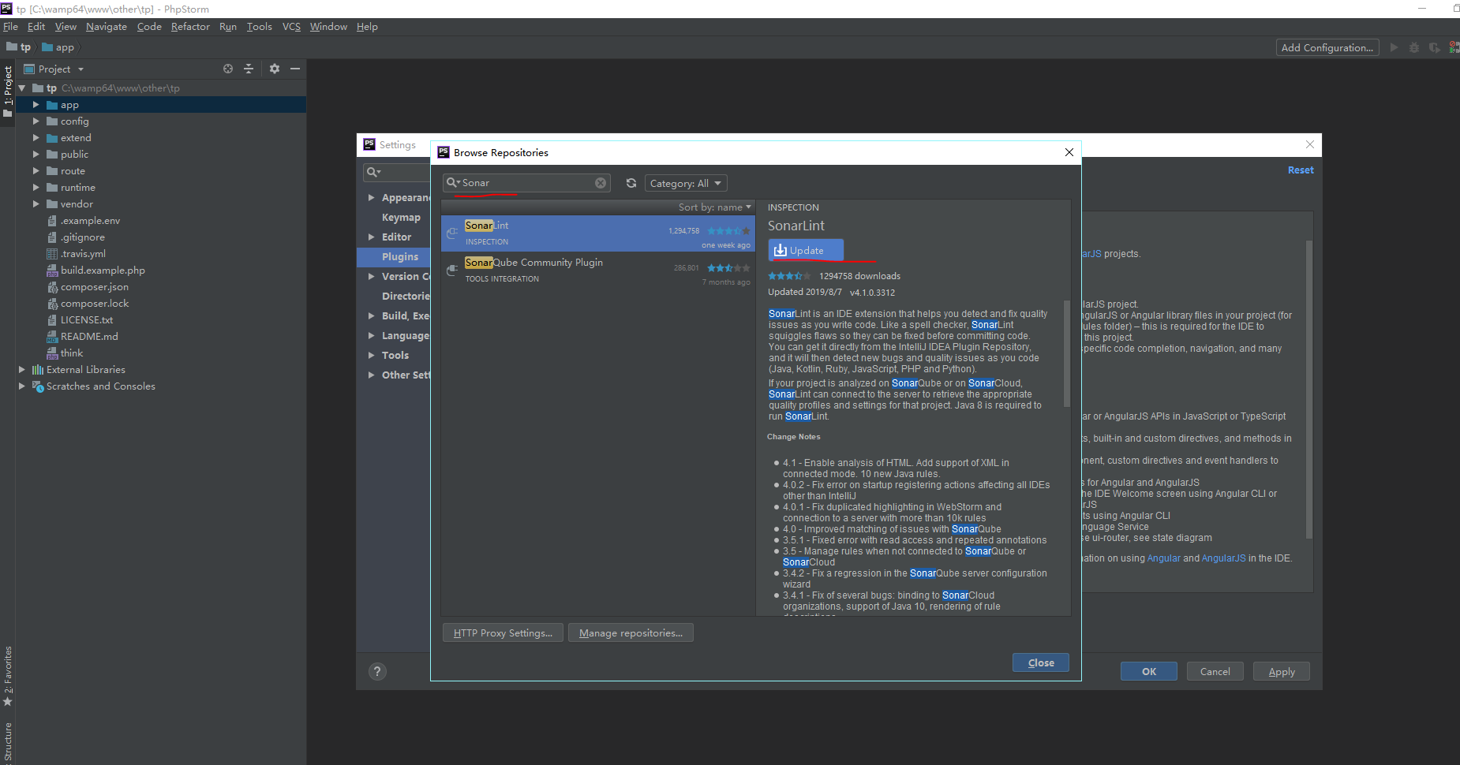Expand the runtime folder
Image resolution: width=1460 pixels, height=765 pixels.
click(36, 188)
